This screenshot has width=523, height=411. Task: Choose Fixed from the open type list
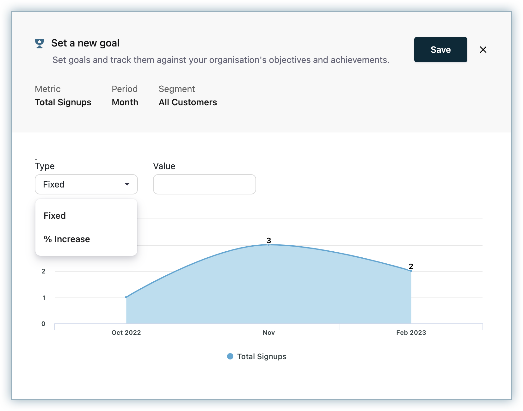pyautogui.click(x=55, y=216)
